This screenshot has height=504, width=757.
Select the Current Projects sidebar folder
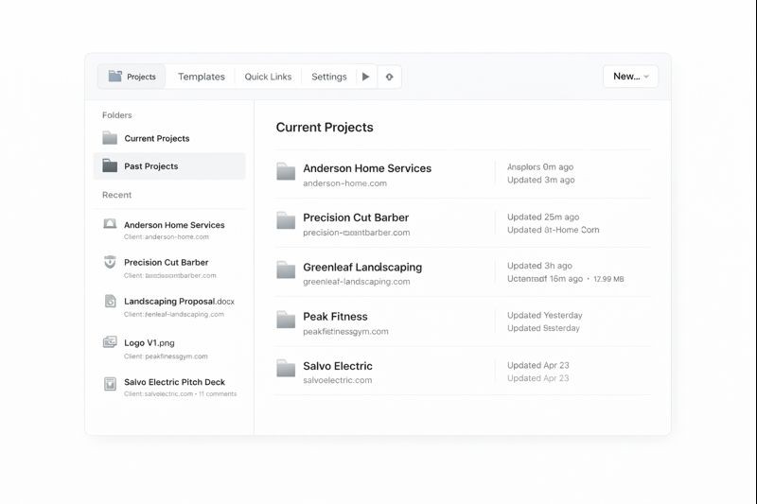click(169, 138)
